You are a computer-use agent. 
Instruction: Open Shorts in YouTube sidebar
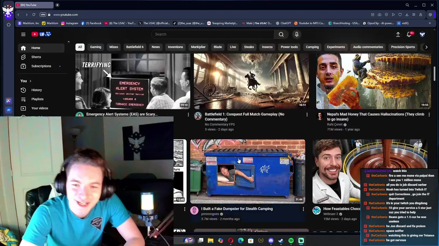(41, 57)
